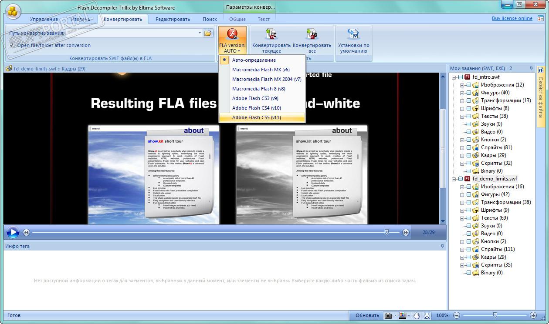Image resolution: width=549 pixels, height=324 pixels.
Task: Click the pin icon of Tag info panel
Action: 443,246
